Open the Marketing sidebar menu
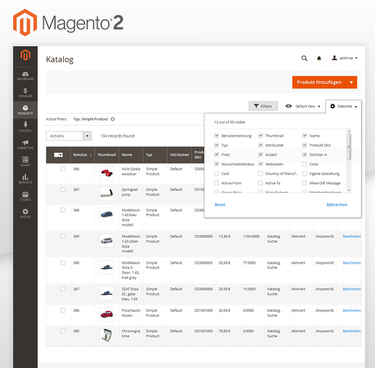 click(x=25, y=144)
